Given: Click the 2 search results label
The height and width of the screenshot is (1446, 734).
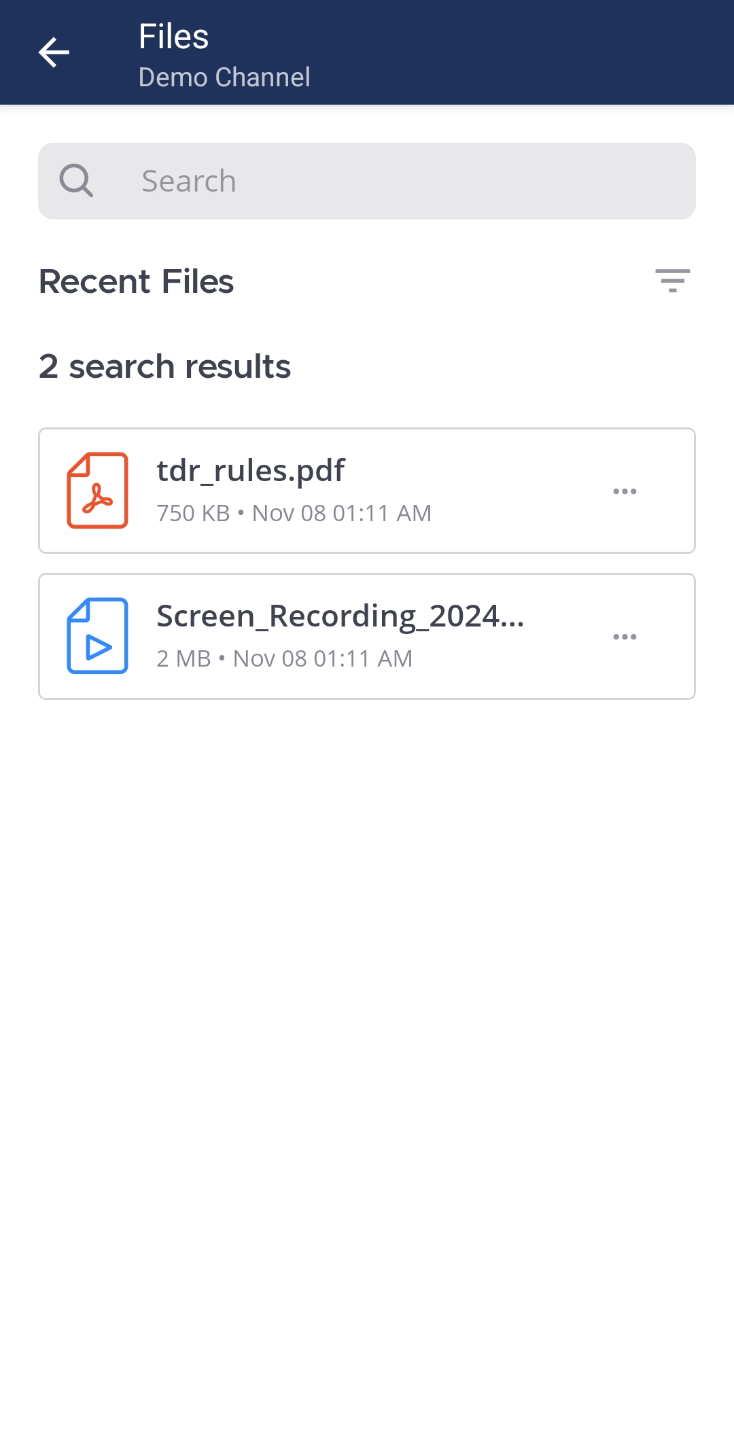Looking at the screenshot, I should [164, 366].
